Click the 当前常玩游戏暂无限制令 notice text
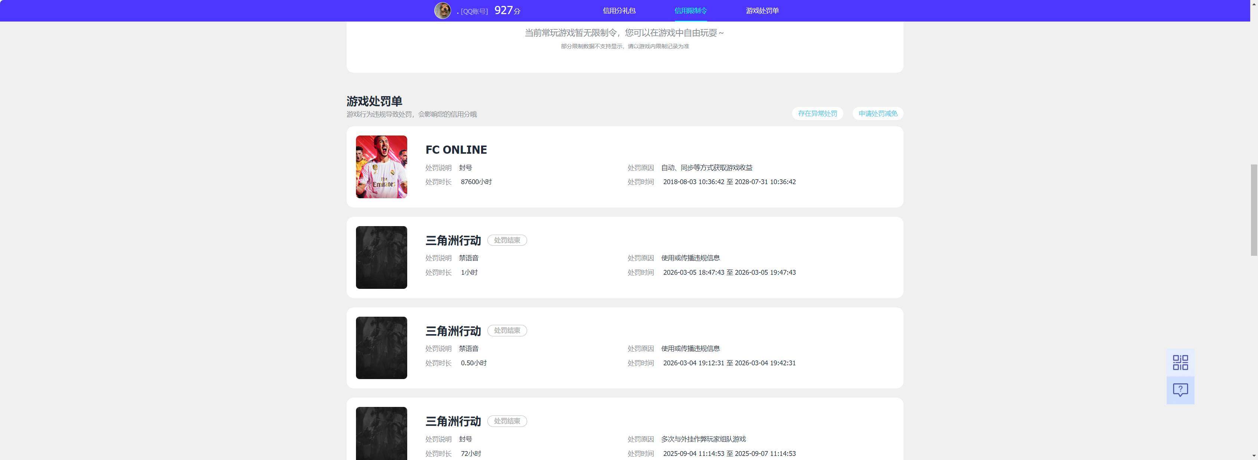This screenshot has width=1258, height=460. coord(625,33)
